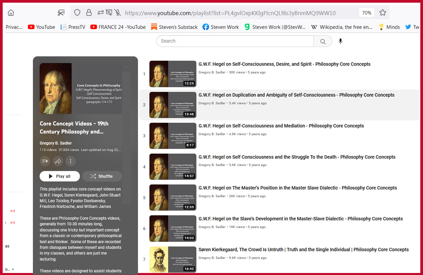Viewport: 423px width, 275px height.
Task: Save playlist with add-to-library icon
Action: click(x=45, y=161)
